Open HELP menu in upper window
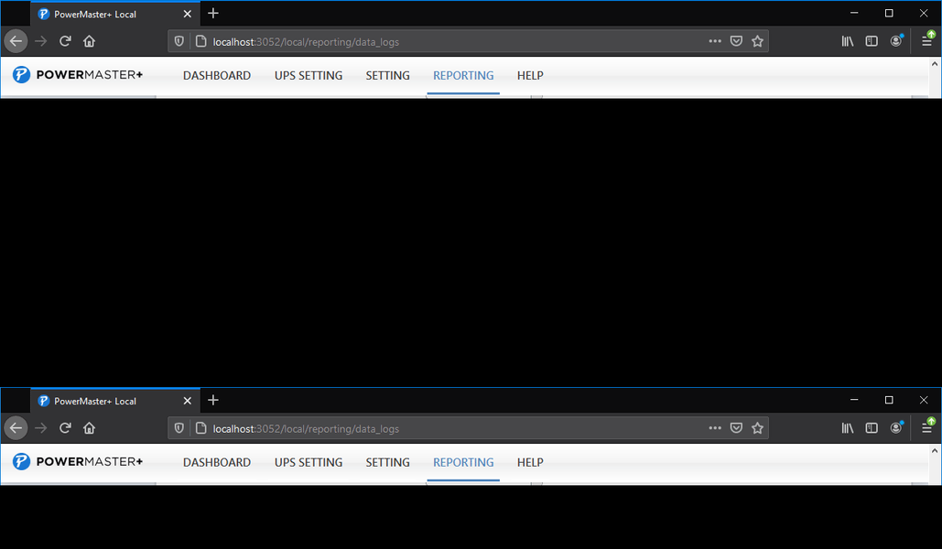942x549 pixels. pyautogui.click(x=530, y=76)
